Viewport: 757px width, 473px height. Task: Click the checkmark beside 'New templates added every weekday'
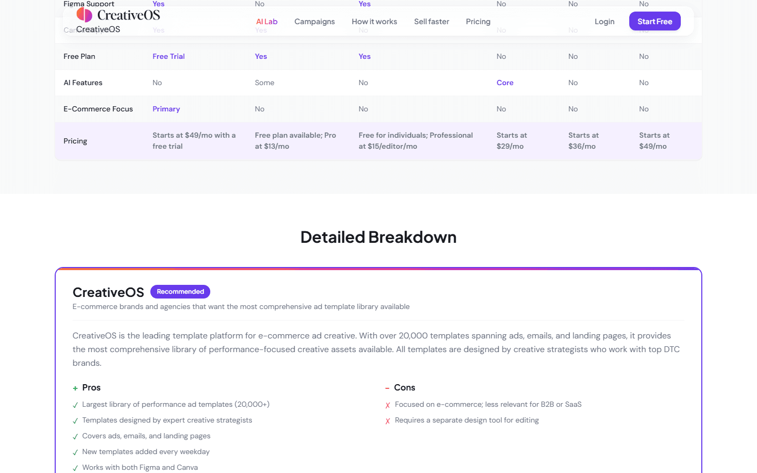[x=75, y=453]
